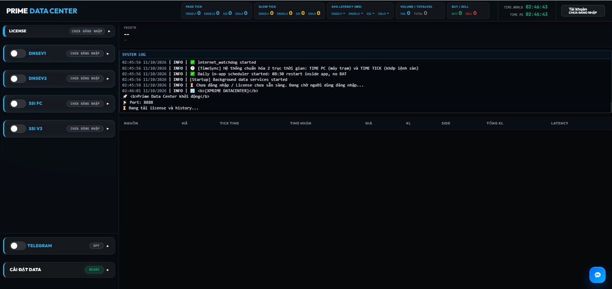This screenshot has height=289, width=612.
Task: Click the SELL count value in Buy/Sell
Action: tap(475, 14)
